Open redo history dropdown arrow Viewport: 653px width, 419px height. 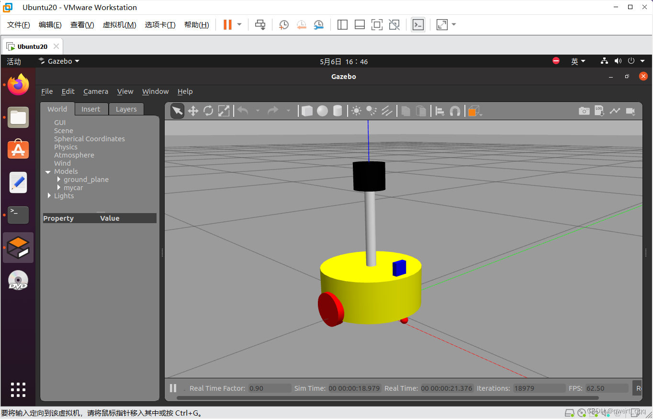click(288, 111)
